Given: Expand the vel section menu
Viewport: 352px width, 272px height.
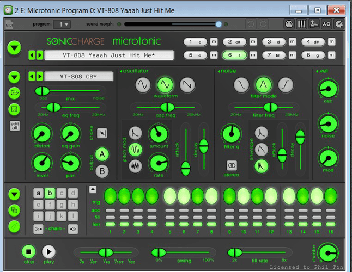Looking at the screenshot, I should 322,71.
